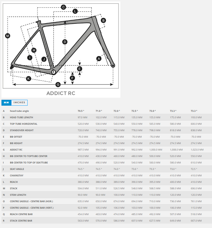Select the 'STEM LENGTH' row label
This screenshot has height=228, width=212.
tap(18, 195)
